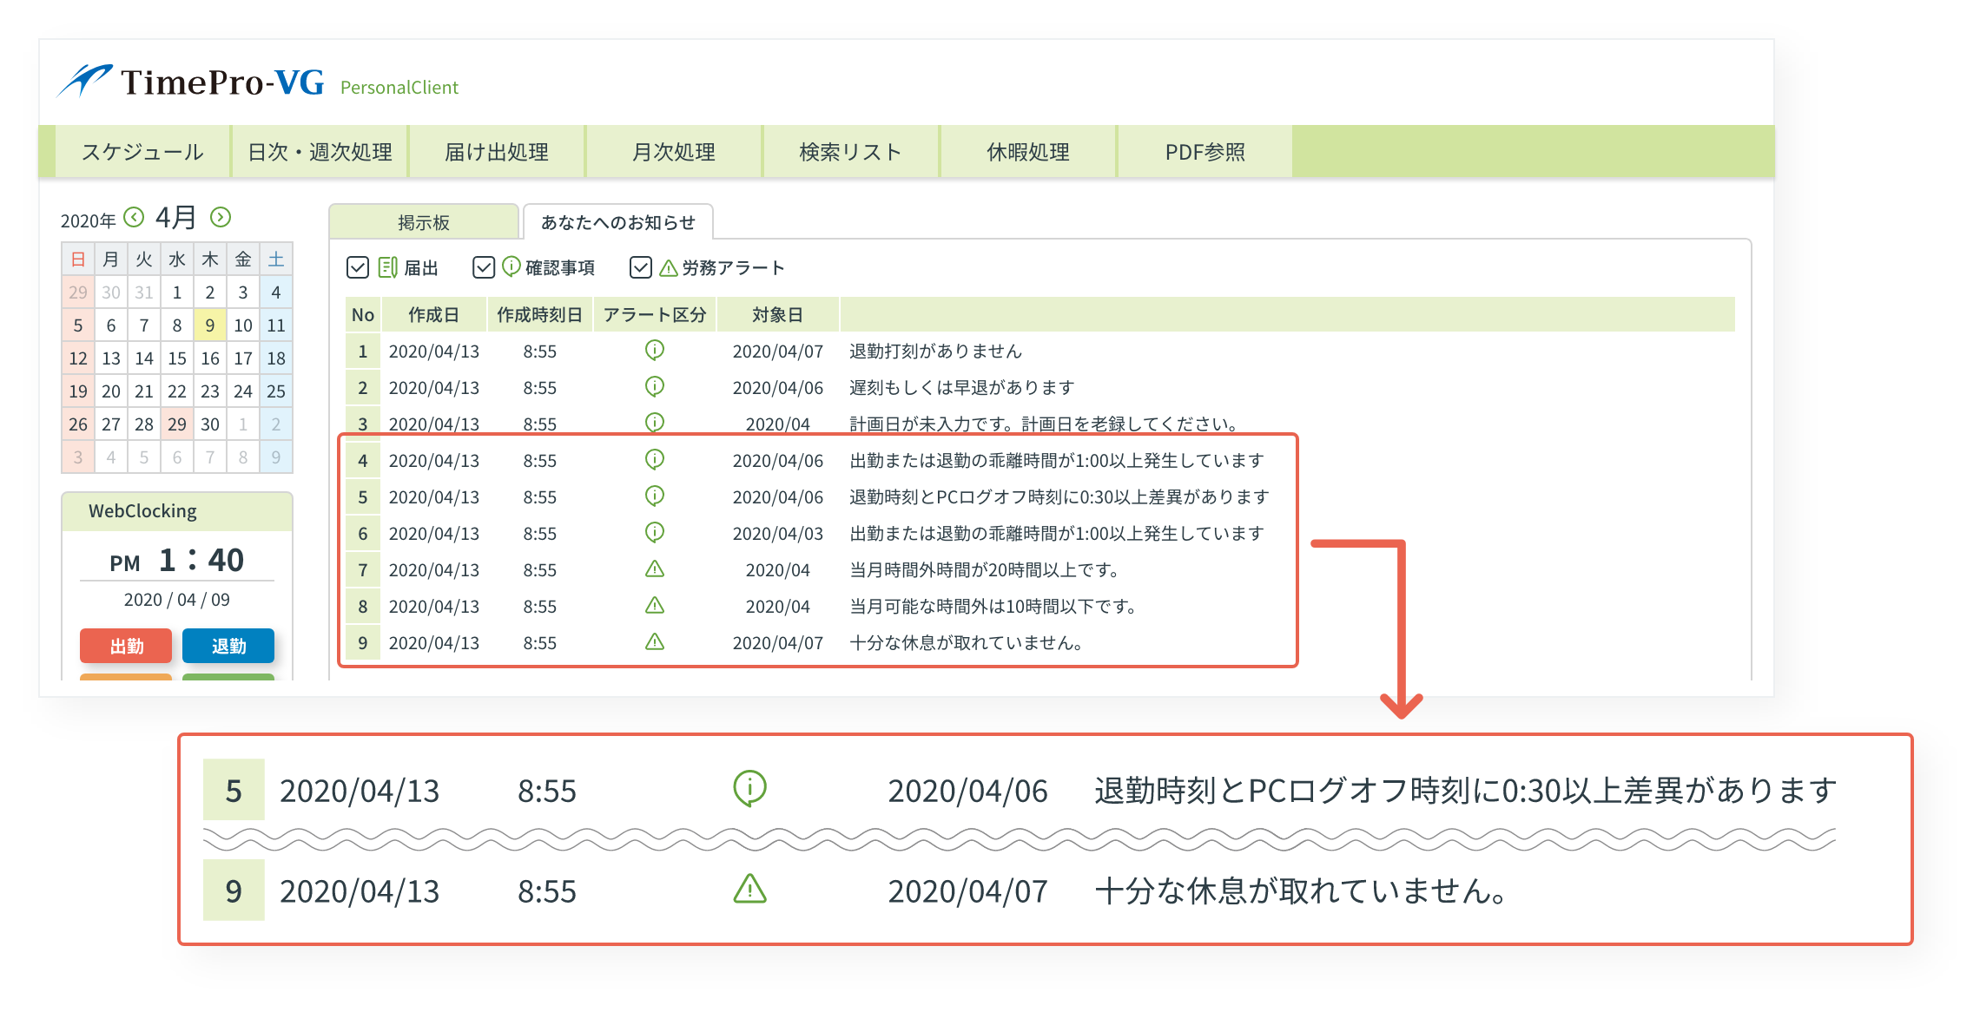1980x1012 pixels.
Task: Open the PDF参照 menu
Action: [1205, 152]
